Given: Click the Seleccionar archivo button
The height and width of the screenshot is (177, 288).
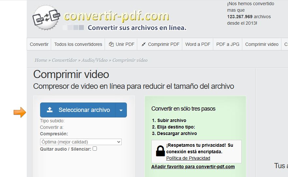Looking at the screenshot, I should click(78, 110).
